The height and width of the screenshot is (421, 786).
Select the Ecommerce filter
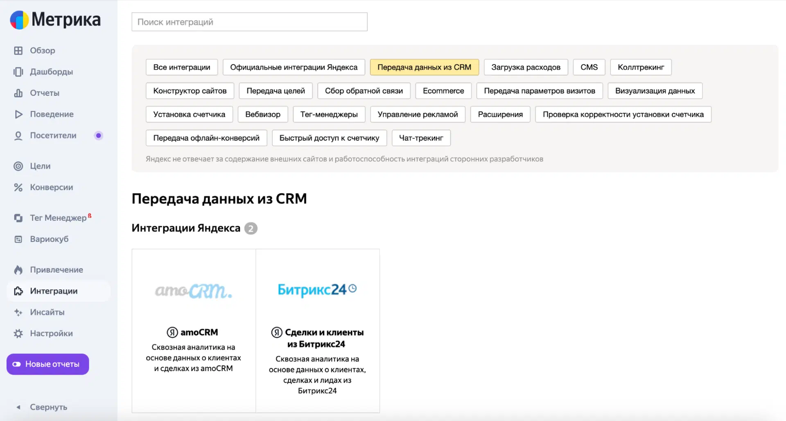click(x=443, y=91)
